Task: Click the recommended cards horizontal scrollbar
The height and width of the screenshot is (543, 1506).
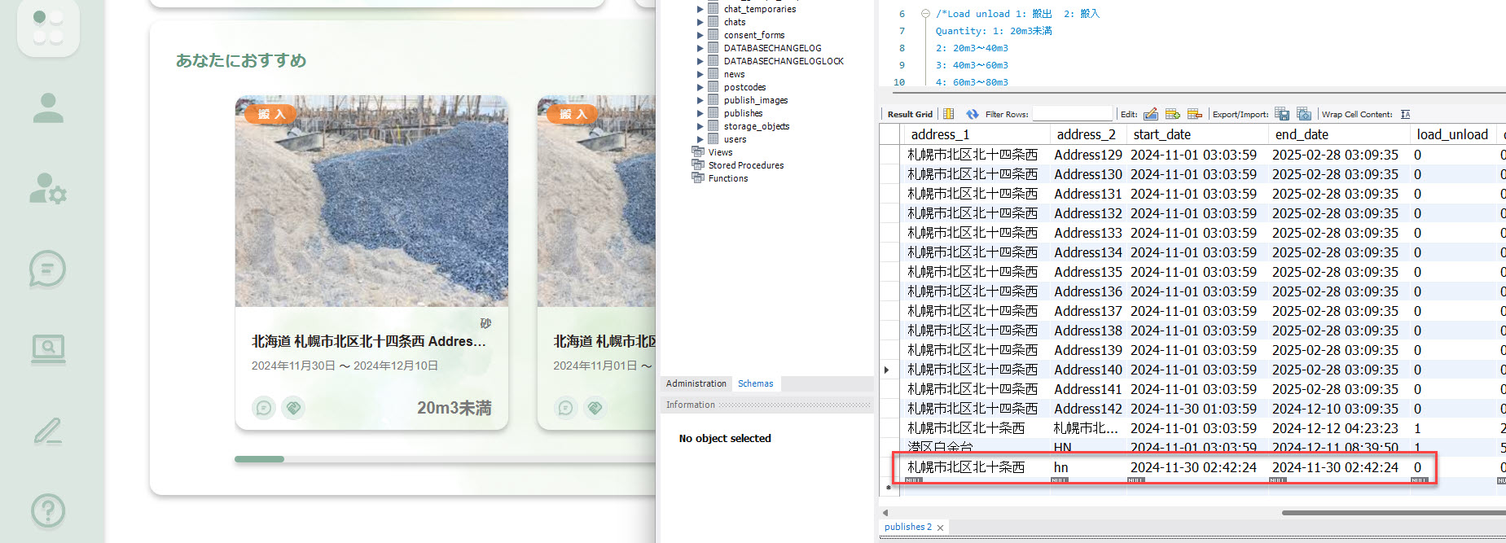Action: click(x=259, y=459)
